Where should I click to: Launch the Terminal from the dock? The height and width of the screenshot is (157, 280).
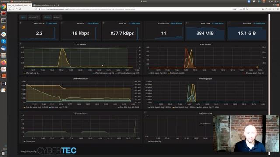point(3,20)
